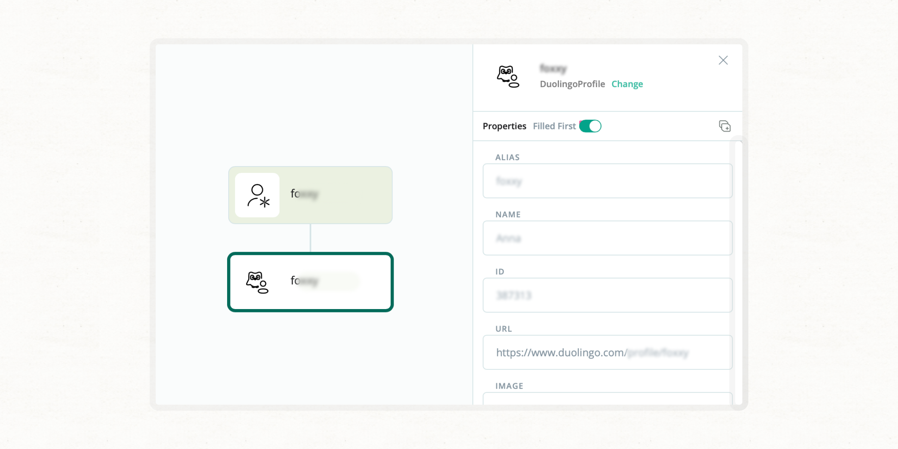
Task: Close the properties side panel
Action: click(723, 60)
